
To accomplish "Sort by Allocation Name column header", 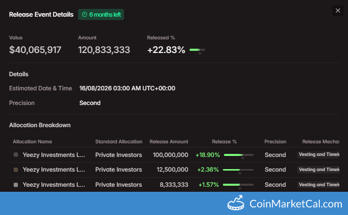I will click(x=32, y=141).
